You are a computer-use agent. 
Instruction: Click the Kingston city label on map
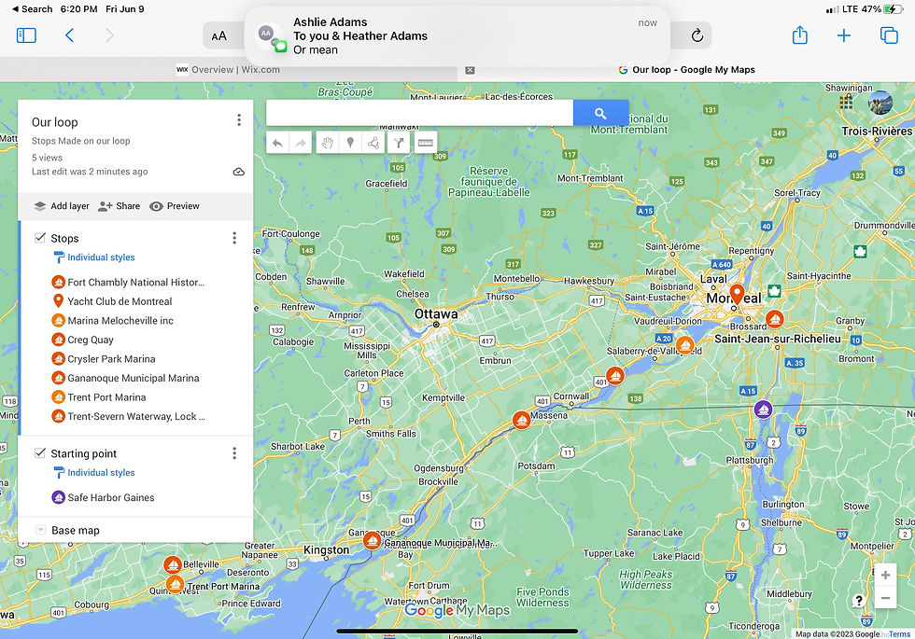click(326, 549)
